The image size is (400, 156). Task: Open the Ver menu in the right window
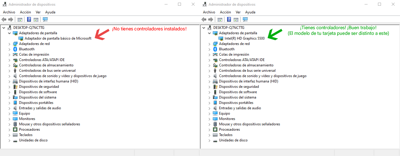click(x=238, y=12)
